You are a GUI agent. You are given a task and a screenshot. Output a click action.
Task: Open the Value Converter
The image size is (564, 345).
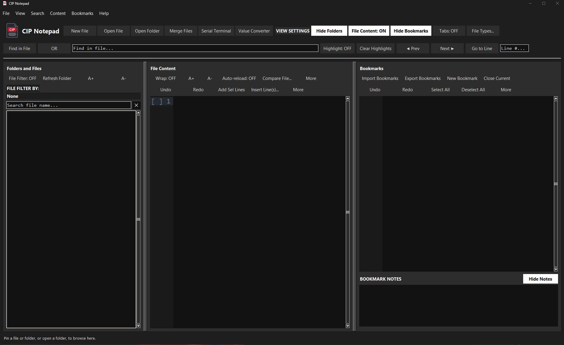coord(254,31)
